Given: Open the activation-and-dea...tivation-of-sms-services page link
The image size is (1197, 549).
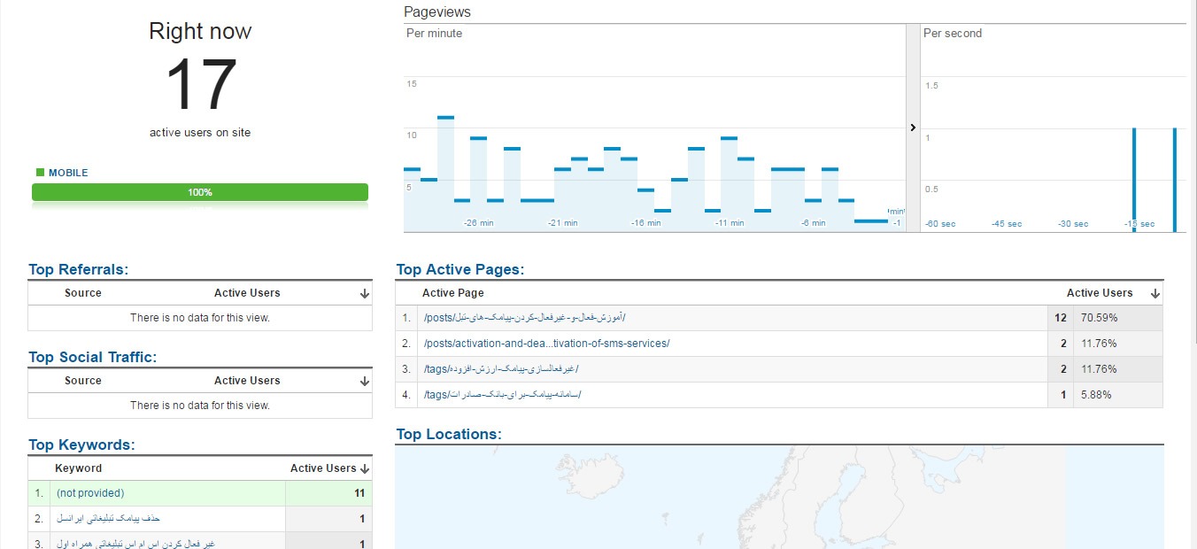Looking at the screenshot, I should 546,344.
